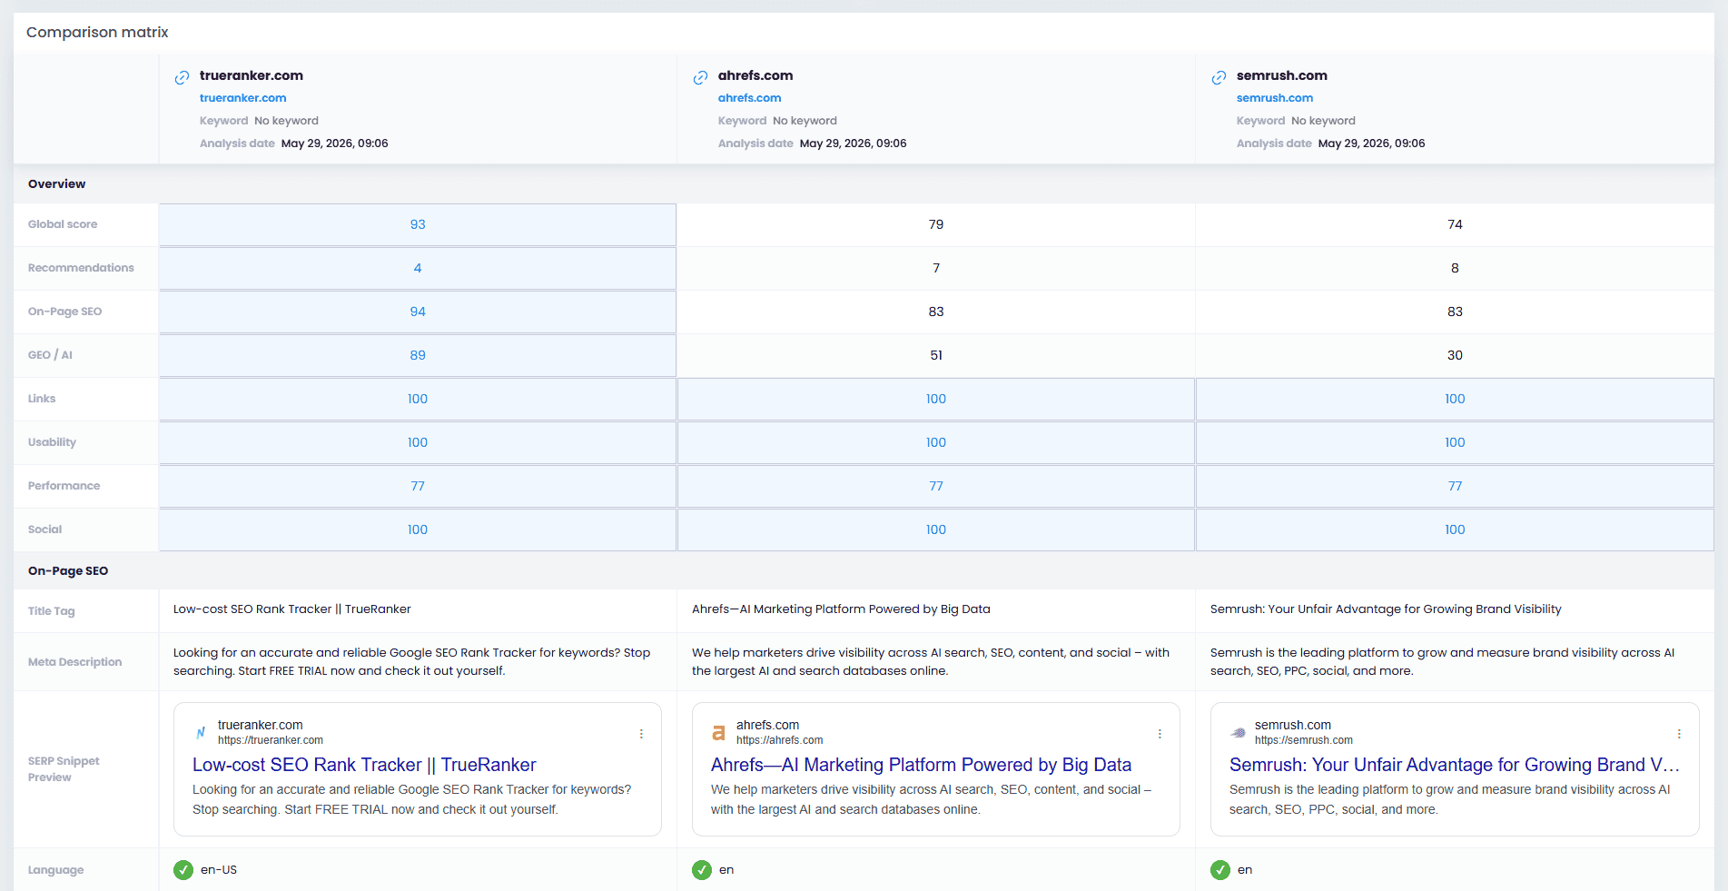The image size is (1728, 891).
Task: Click https://semrush.com URL in snippet
Action: pos(1304,740)
